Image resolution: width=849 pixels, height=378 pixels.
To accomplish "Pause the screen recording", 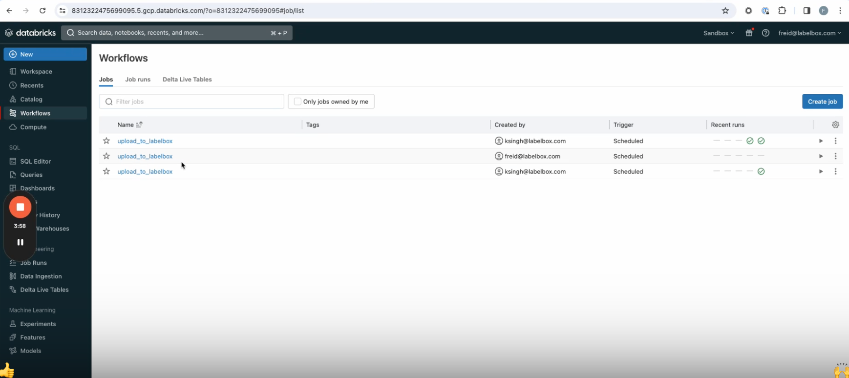I will tap(20, 242).
